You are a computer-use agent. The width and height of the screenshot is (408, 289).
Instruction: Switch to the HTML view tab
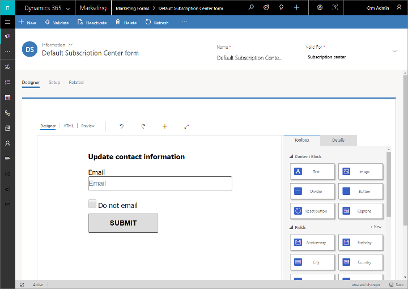pyautogui.click(x=69, y=126)
